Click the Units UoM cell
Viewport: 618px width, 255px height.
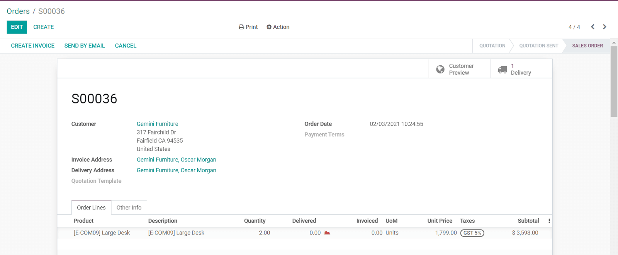(x=392, y=233)
